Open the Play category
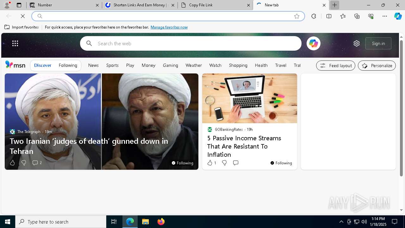 tap(130, 65)
